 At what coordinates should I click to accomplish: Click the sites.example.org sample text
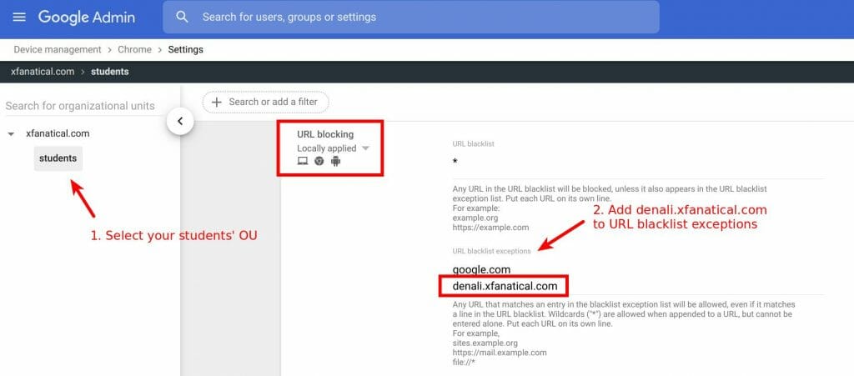point(485,343)
